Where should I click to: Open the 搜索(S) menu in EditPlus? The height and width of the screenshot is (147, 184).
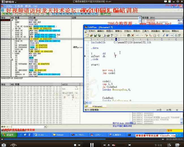119,31
